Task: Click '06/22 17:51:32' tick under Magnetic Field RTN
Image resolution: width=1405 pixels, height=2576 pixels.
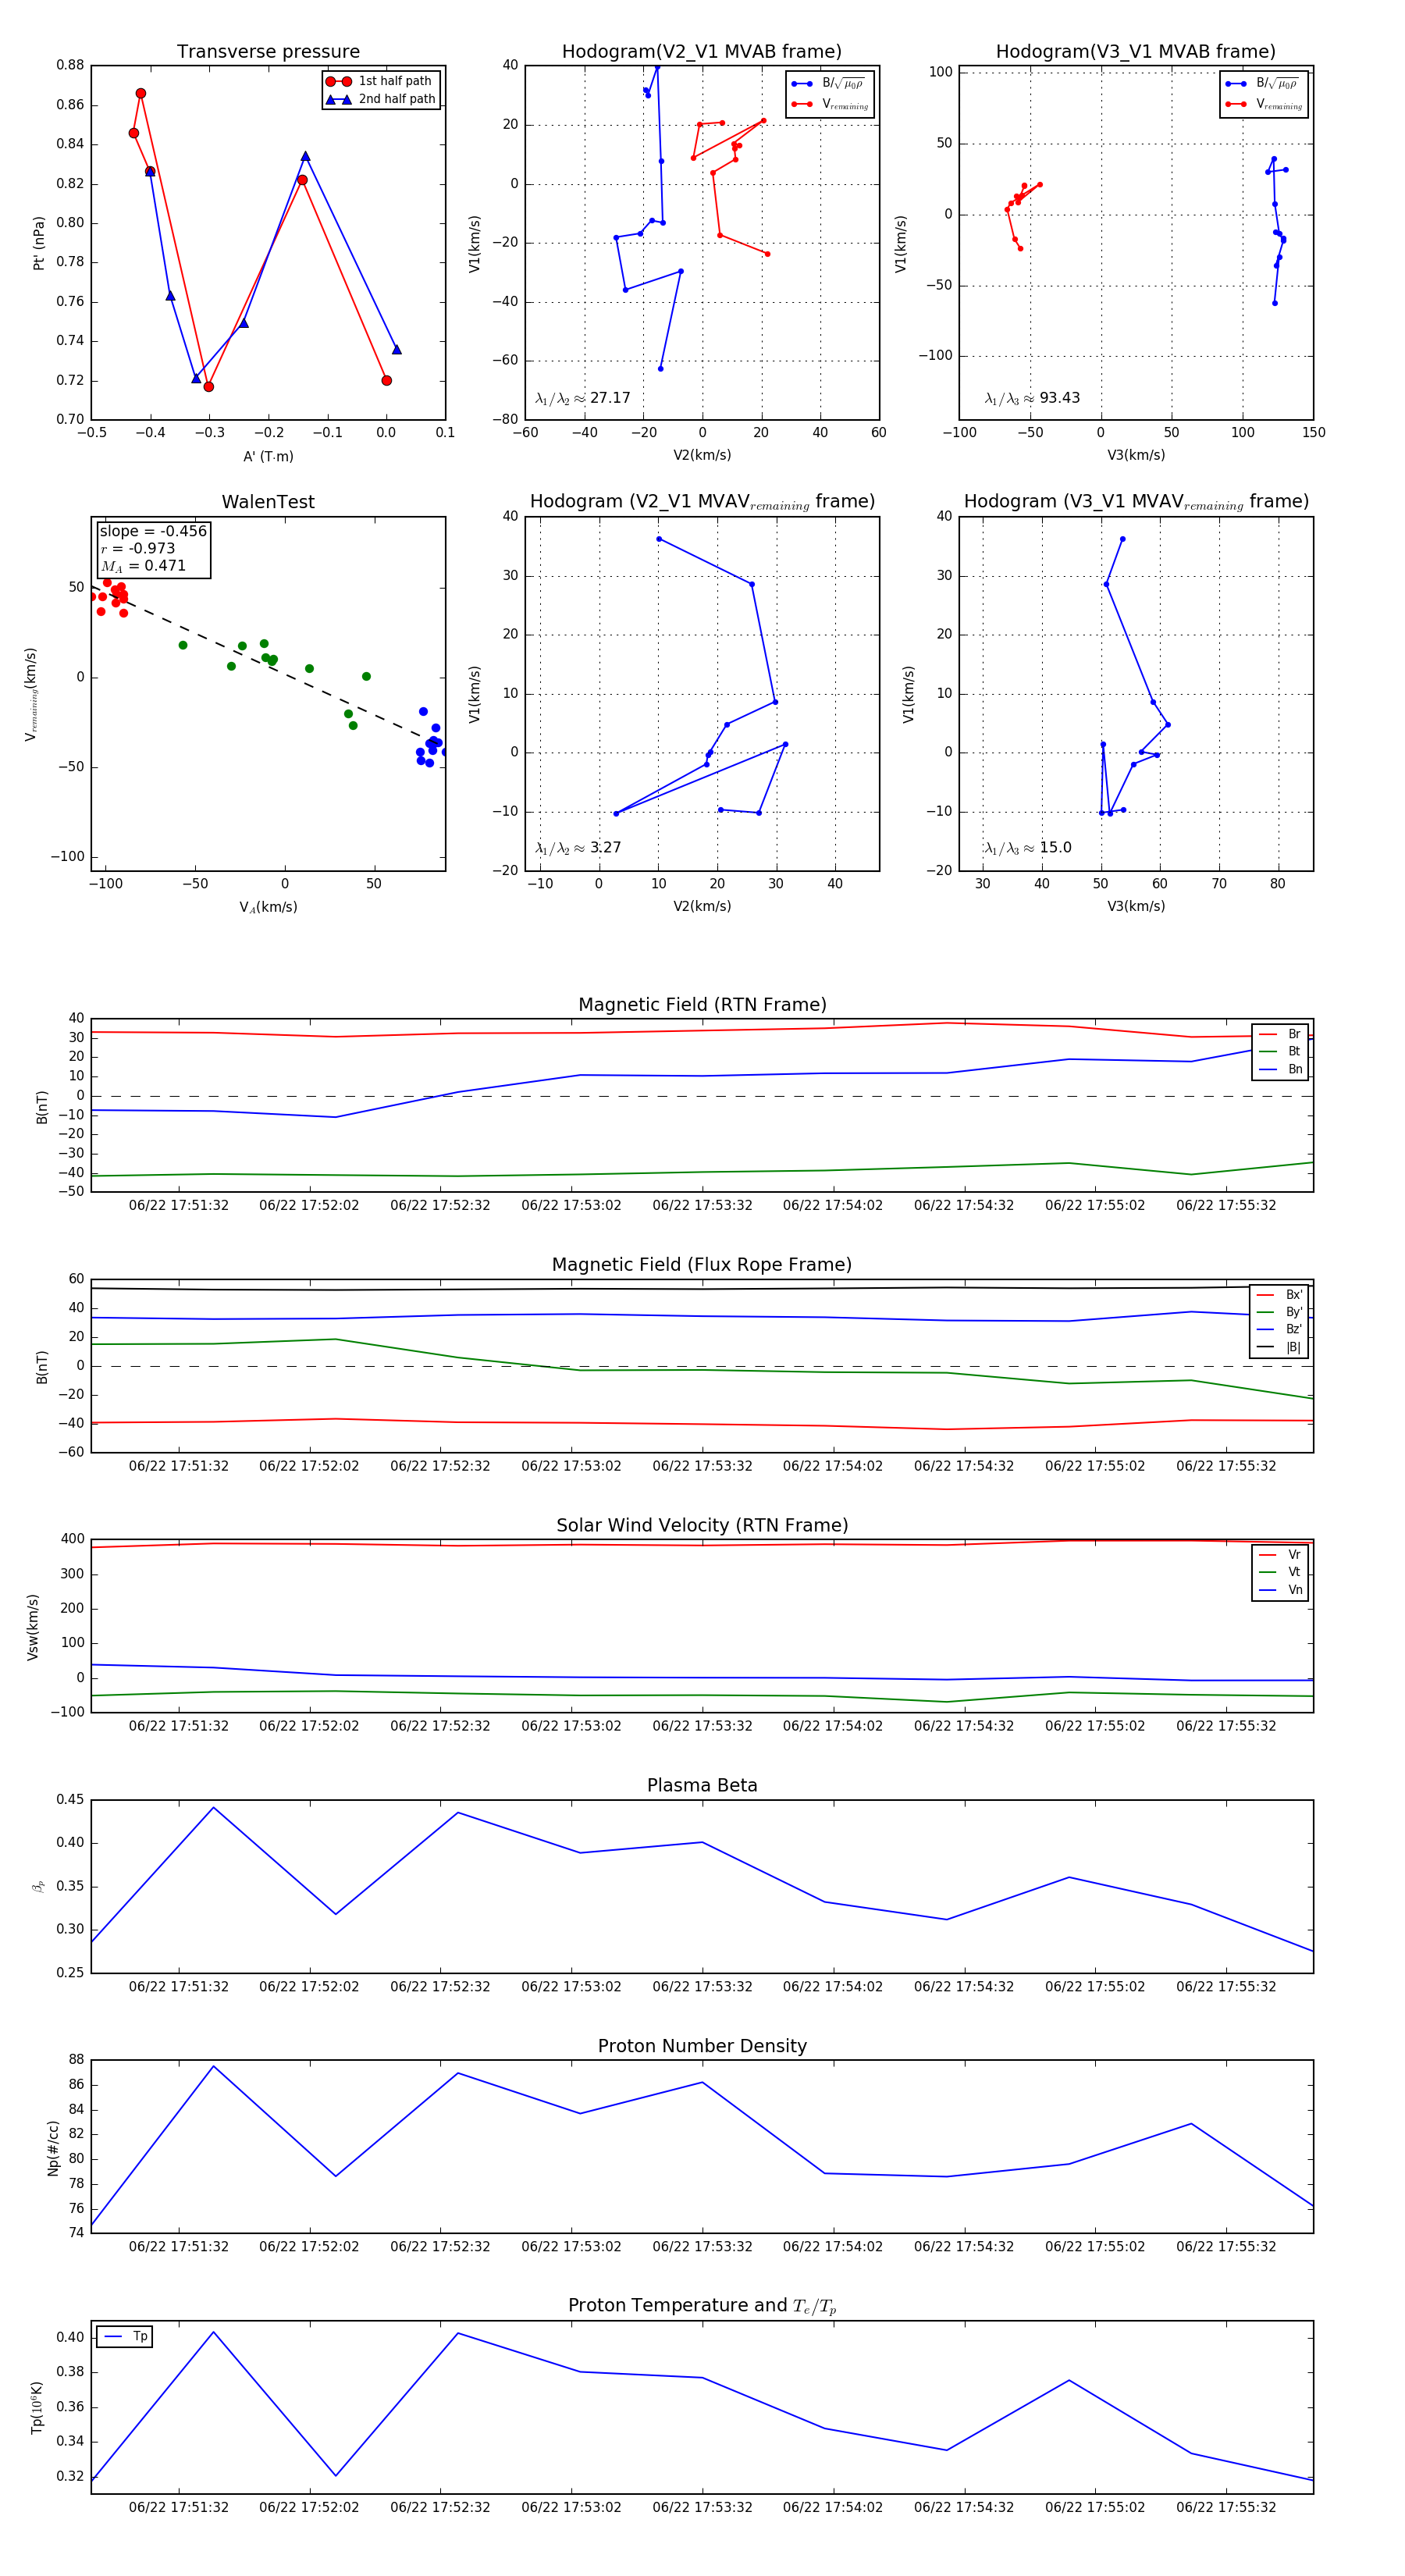Action: point(178,1205)
